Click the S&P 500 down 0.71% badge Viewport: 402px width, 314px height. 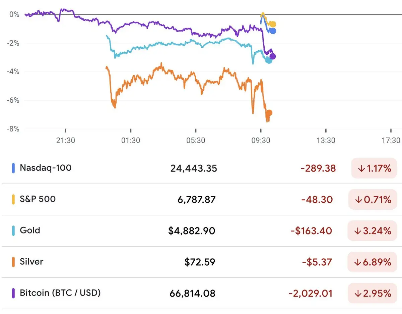coord(373,200)
